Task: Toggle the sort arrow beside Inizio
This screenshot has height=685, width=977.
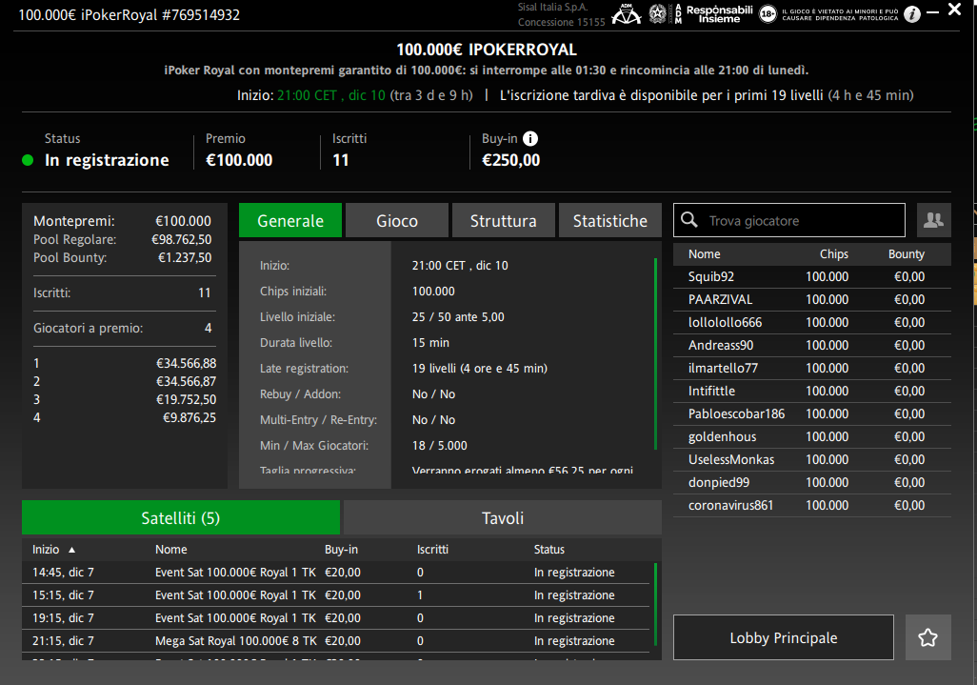Action: click(71, 550)
